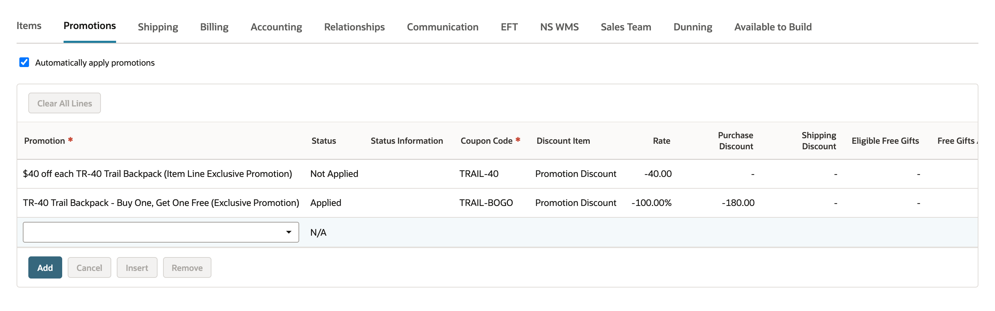Screen dimensions: 995x311
Task: Switch to Relationships tab
Action: [354, 27]
